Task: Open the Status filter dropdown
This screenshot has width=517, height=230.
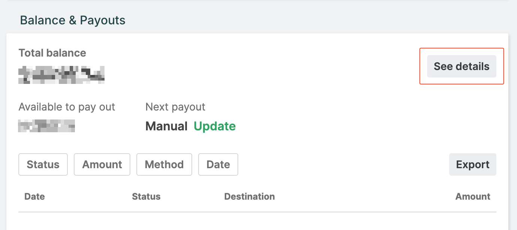Action: click(x=43, y=164)
